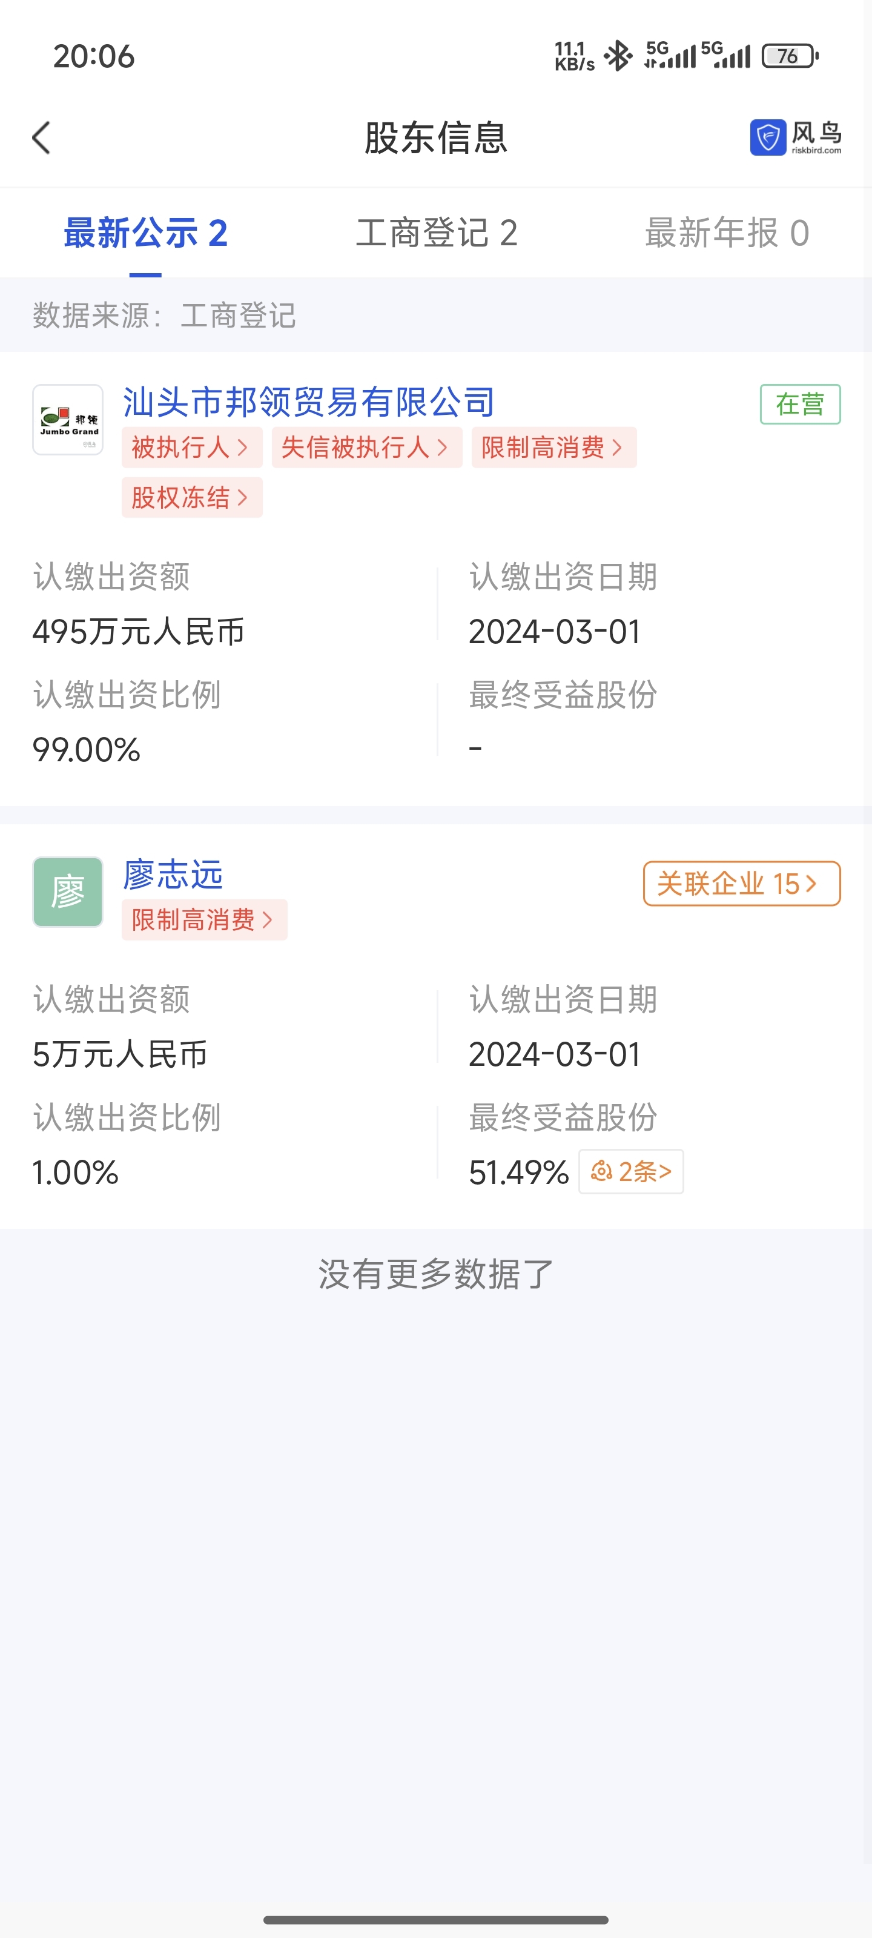Tap the battery indicator showing 76

coord(789,56)
